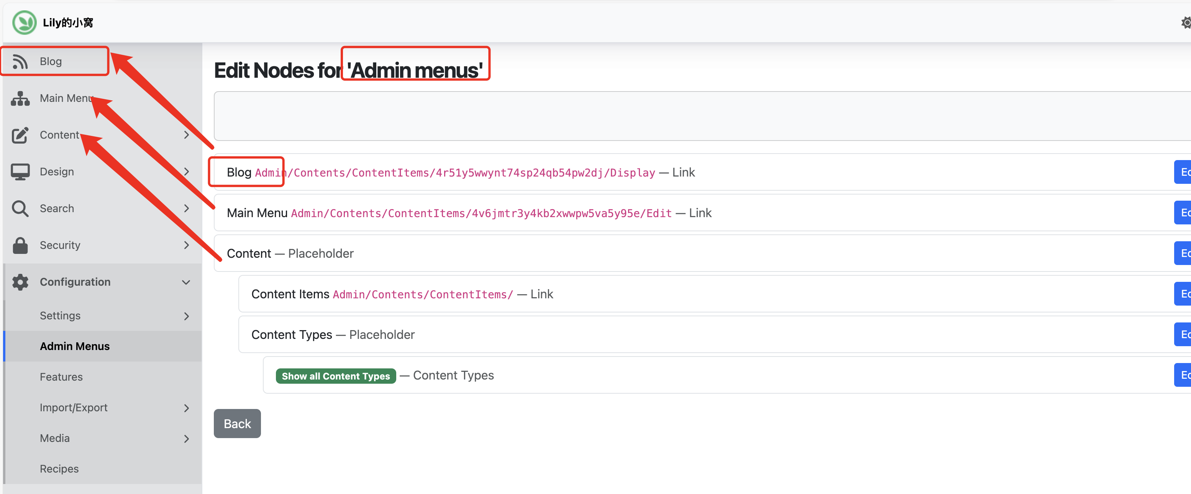
Task: Open the Features menu item
Action: click(x=61, y=377)
